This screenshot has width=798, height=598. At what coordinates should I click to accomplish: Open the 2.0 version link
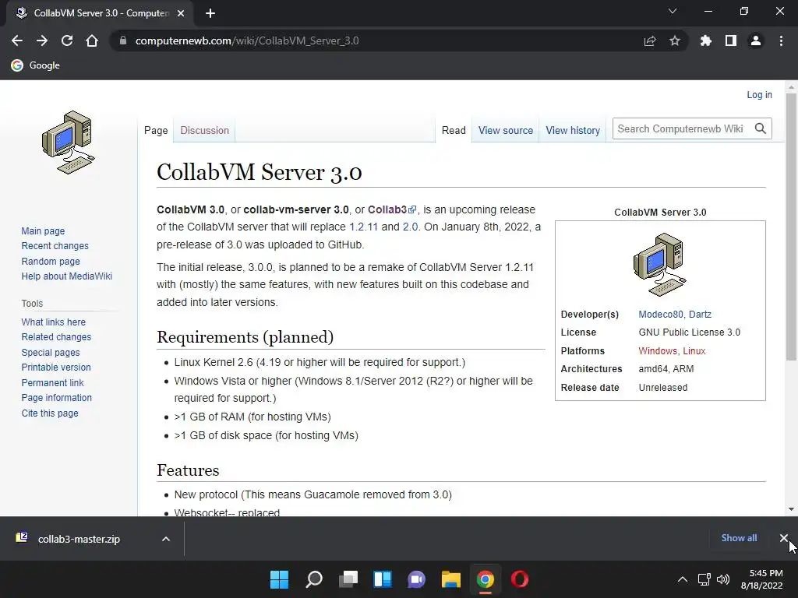410,227
